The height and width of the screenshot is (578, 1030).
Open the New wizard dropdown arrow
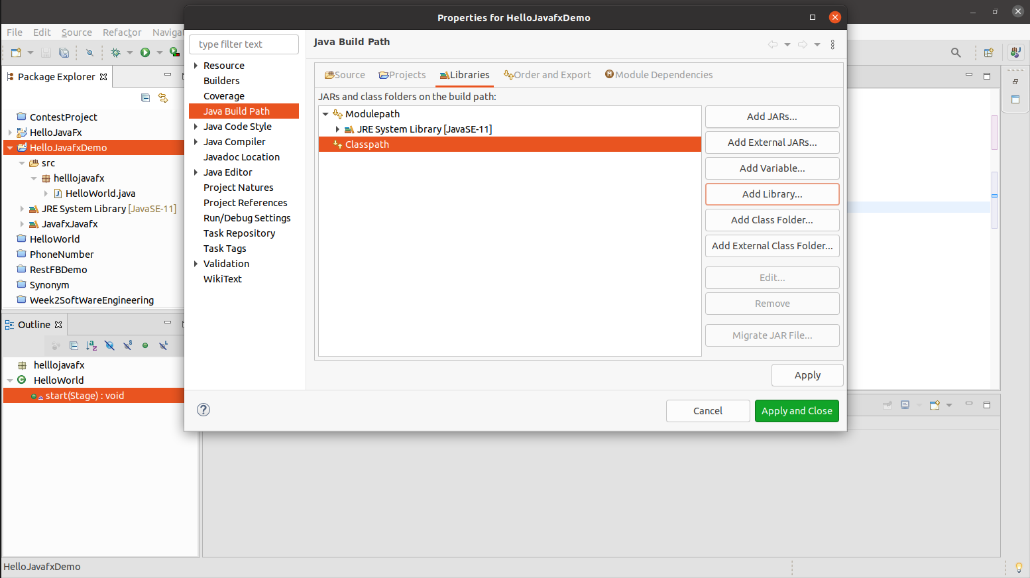tap(30, 52)
